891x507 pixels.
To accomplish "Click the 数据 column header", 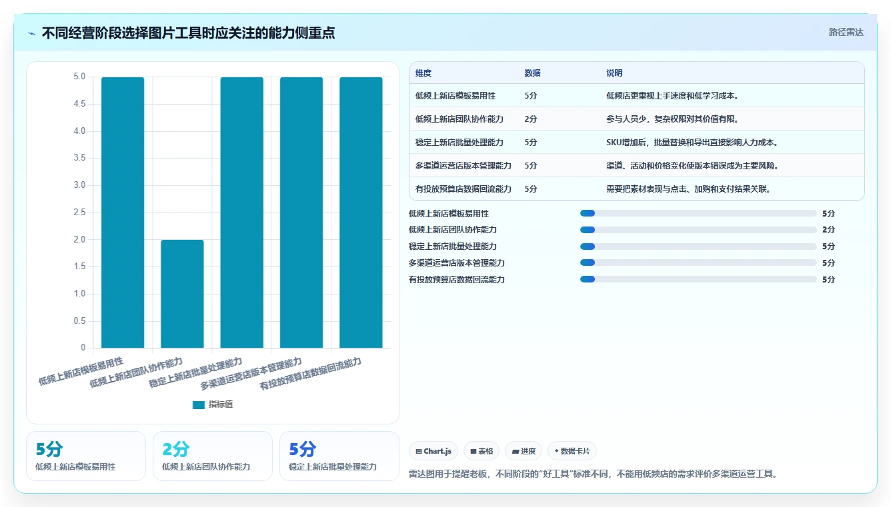I will point(533,73).
